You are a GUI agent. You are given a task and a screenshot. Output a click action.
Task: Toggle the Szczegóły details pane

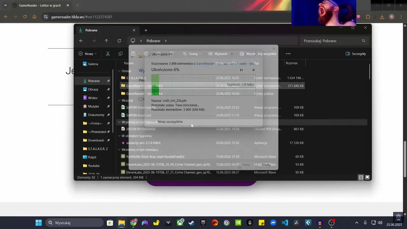(x=356, y=54)
